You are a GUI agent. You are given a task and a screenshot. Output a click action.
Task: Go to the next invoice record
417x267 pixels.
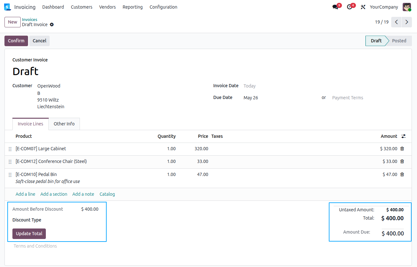407,22
